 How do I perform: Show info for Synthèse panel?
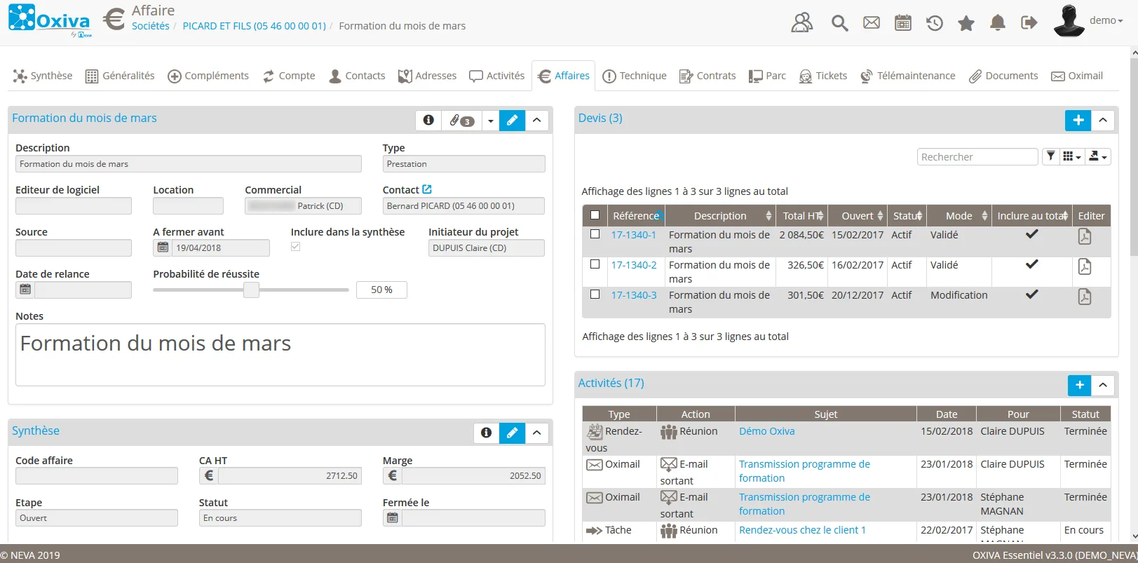(x=486, y=433)
